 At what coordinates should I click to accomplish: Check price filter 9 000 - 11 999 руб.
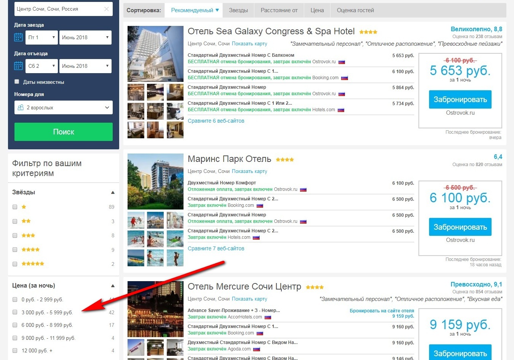[15, 338]
